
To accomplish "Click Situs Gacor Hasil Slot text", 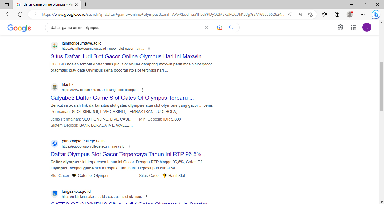I will tap(162, 176).
